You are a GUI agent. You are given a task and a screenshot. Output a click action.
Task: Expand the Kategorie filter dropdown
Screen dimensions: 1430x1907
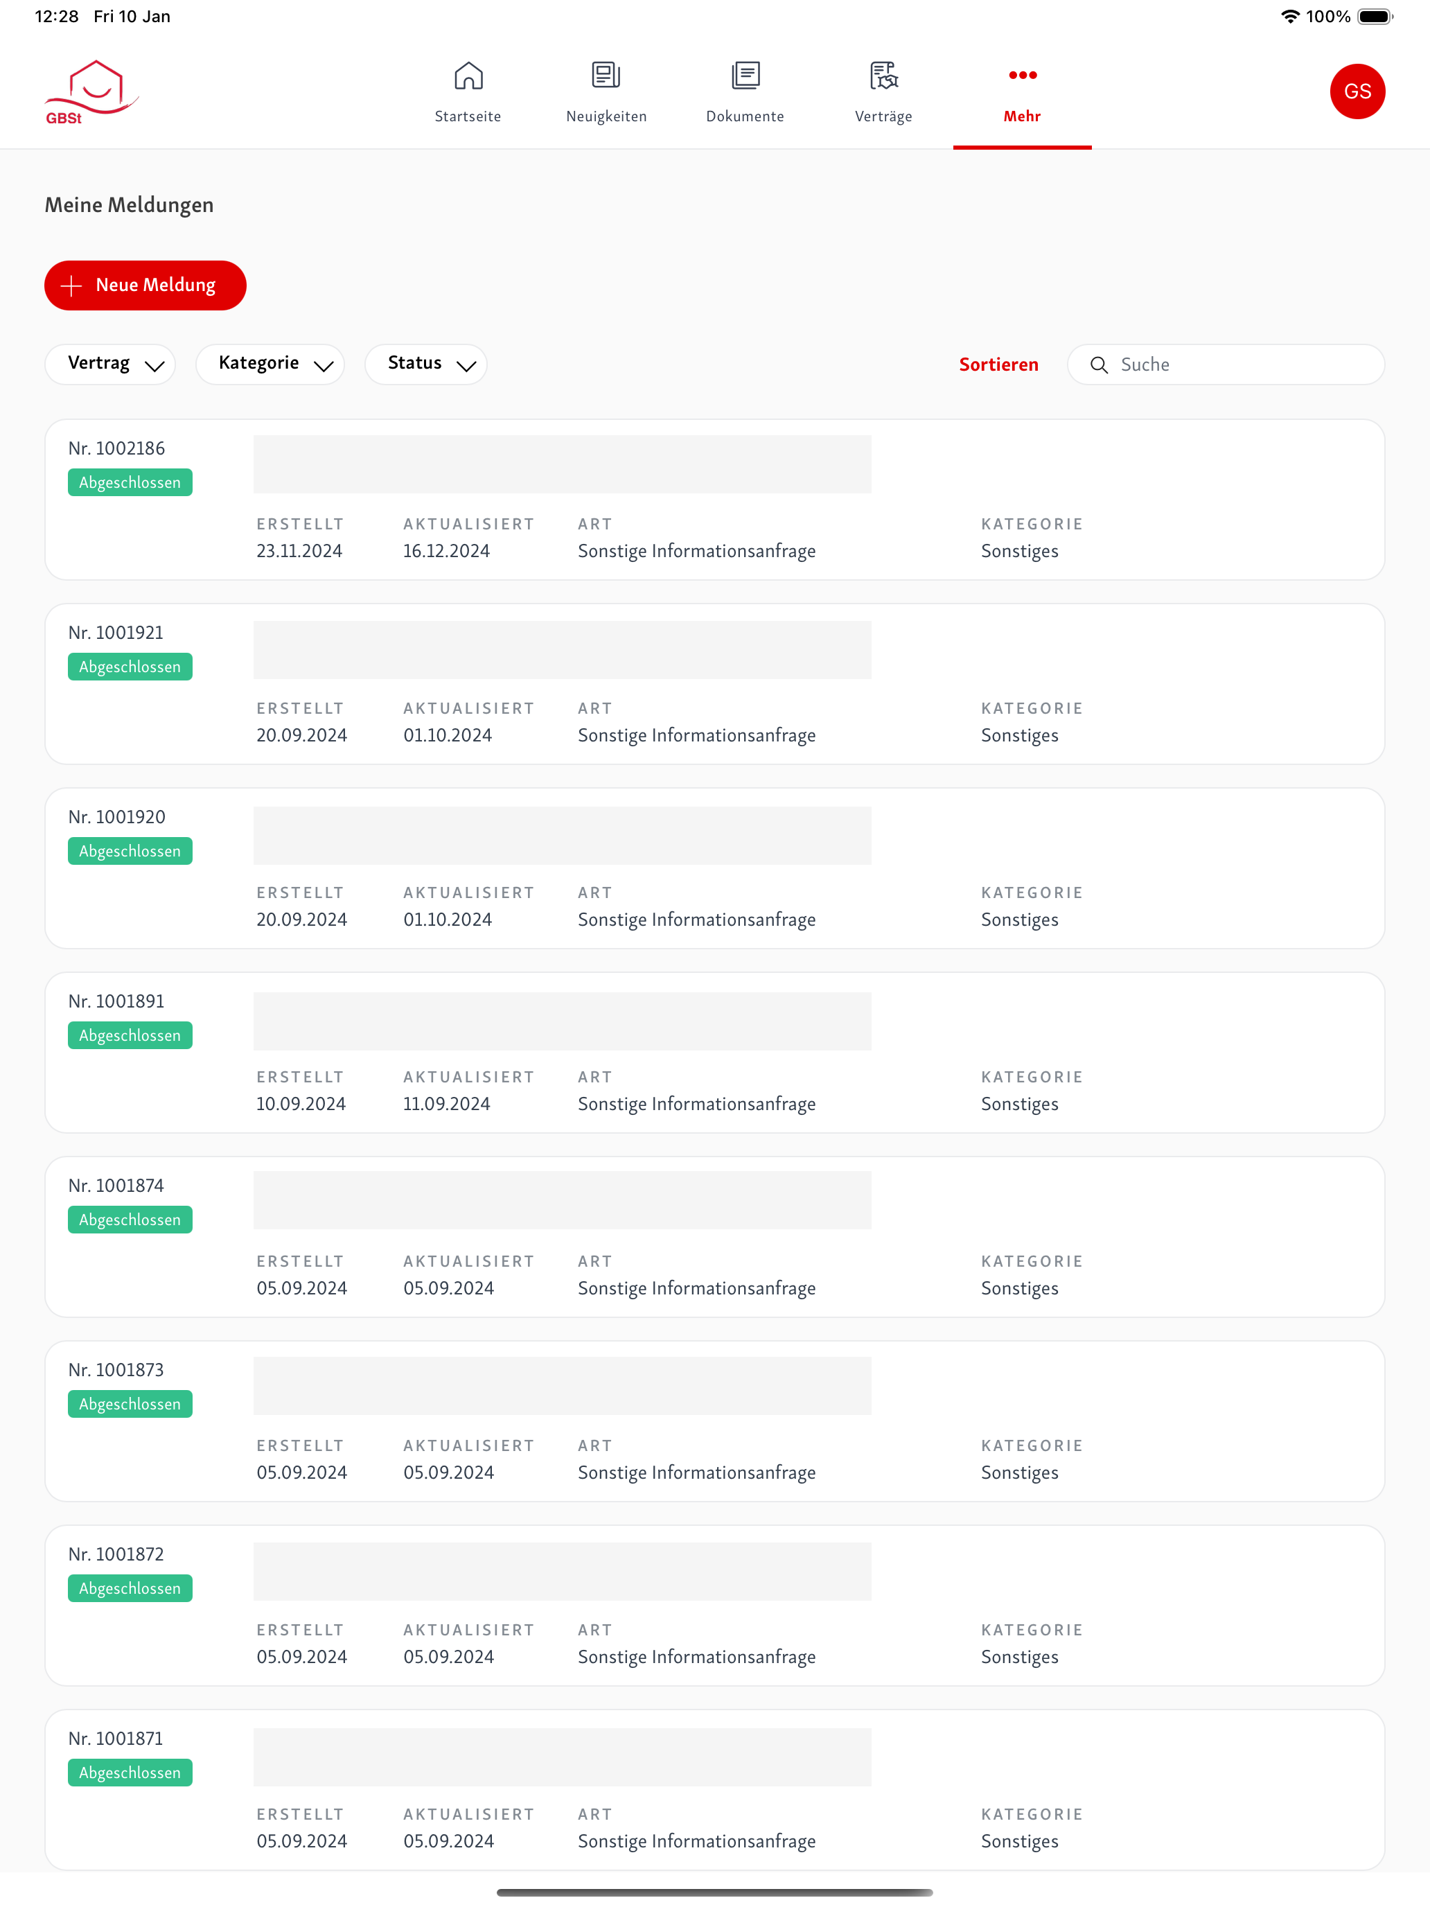click(270, 364)
